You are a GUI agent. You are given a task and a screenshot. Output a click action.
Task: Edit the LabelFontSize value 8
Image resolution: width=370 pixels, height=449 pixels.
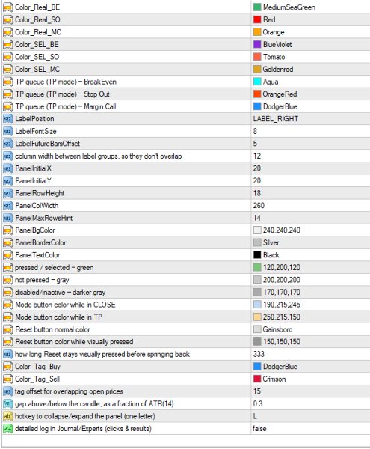click(x=255, y=131)
